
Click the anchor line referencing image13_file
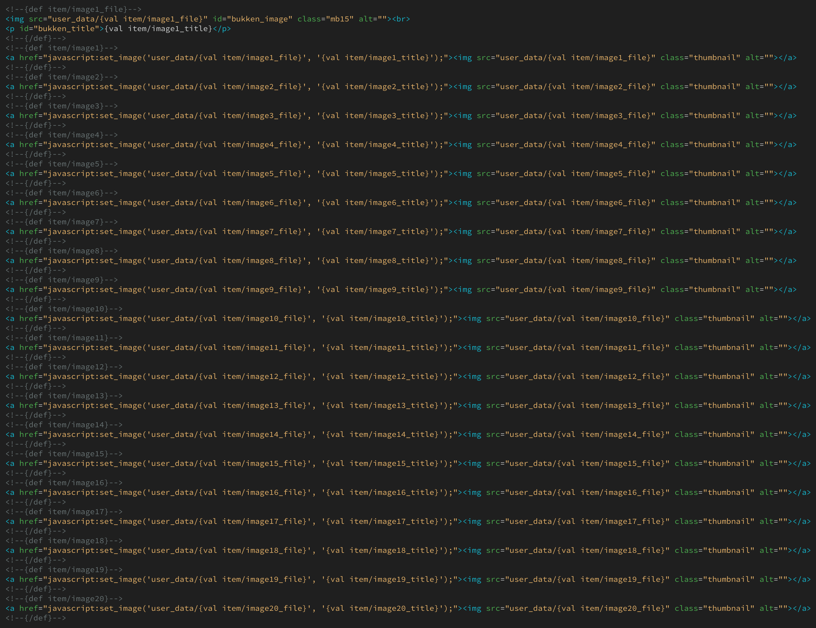(408, 405)
